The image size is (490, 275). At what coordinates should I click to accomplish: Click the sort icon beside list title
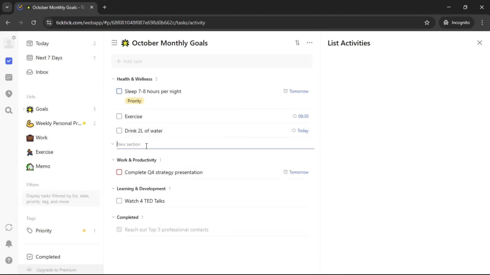[297, 43]
